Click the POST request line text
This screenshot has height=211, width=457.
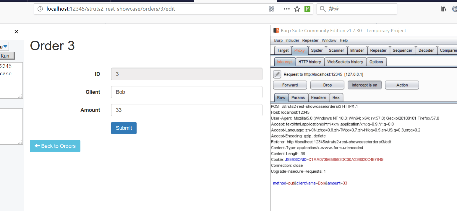[315, 107]
